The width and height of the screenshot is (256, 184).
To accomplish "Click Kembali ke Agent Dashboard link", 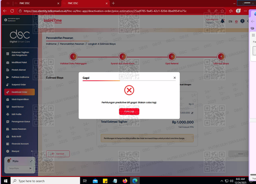I will (12, 20).
